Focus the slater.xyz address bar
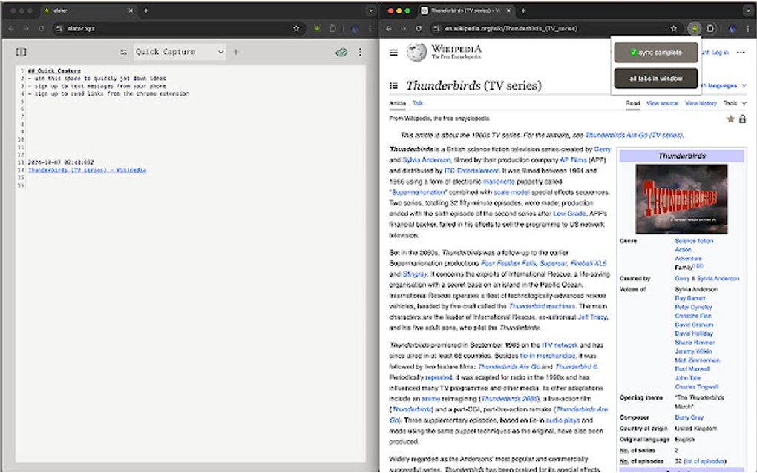Viewport: 757px width, 473px height. tap(176, 28)
